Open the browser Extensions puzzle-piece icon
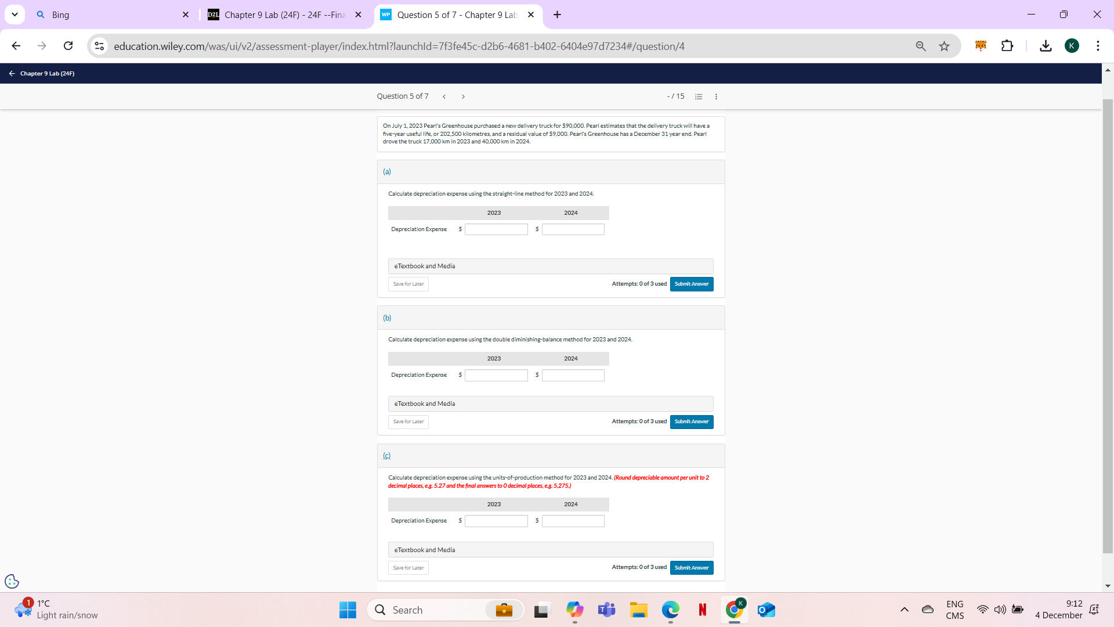Image resolution: width=1114 pixels, height=627 pixels. pyautogui.click(x=1008, y=46)
